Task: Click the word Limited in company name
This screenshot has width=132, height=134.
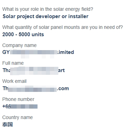Action: 66,52
